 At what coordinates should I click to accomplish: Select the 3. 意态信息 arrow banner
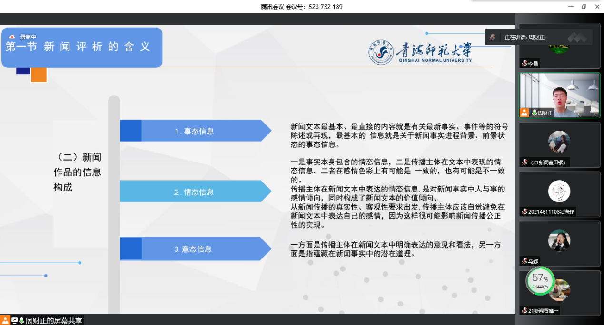(195, 249)
